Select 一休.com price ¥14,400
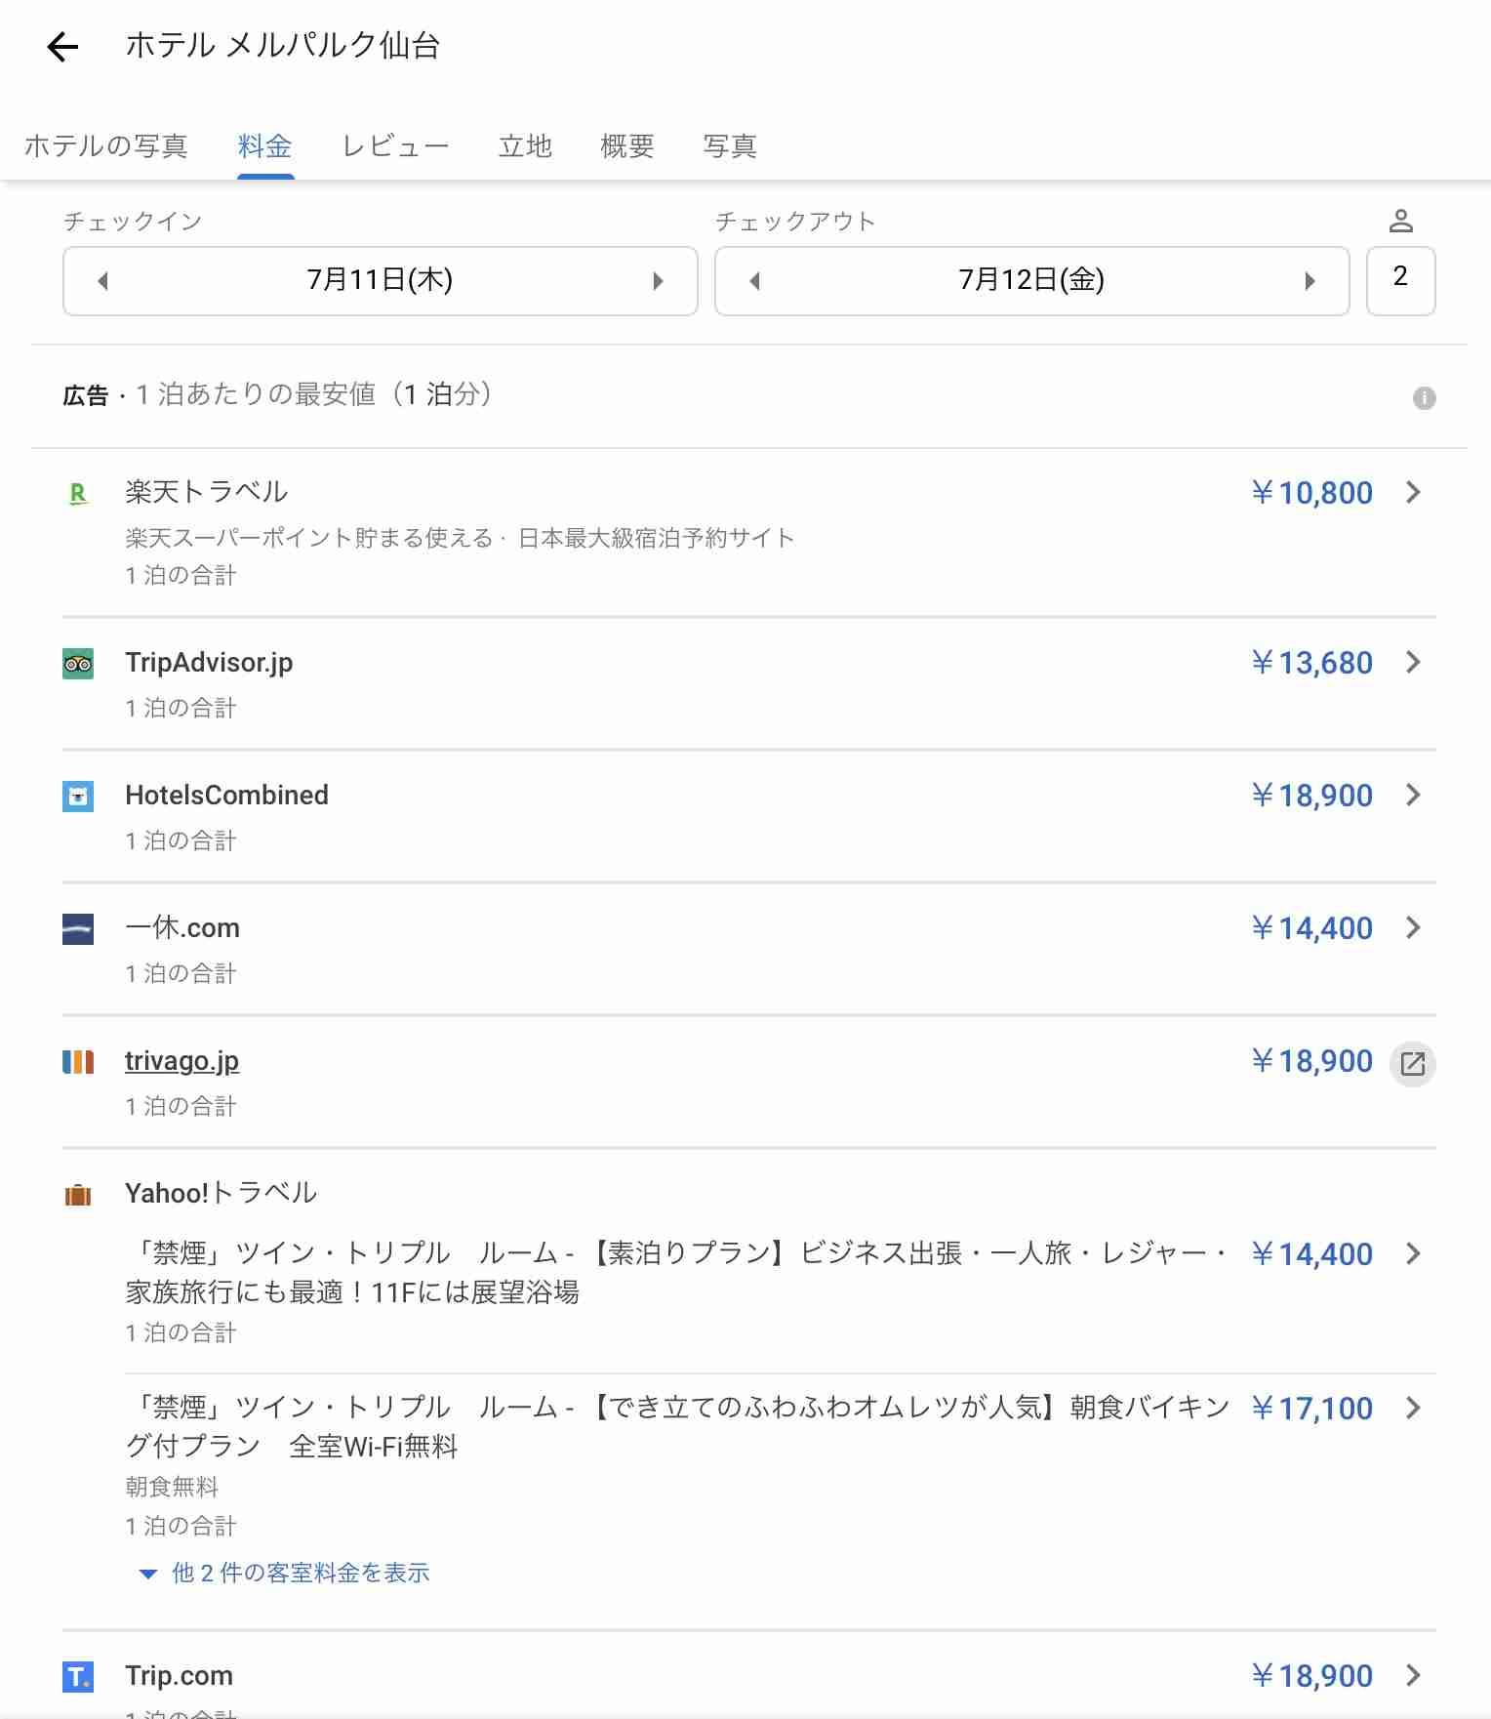 [1311, 928]
